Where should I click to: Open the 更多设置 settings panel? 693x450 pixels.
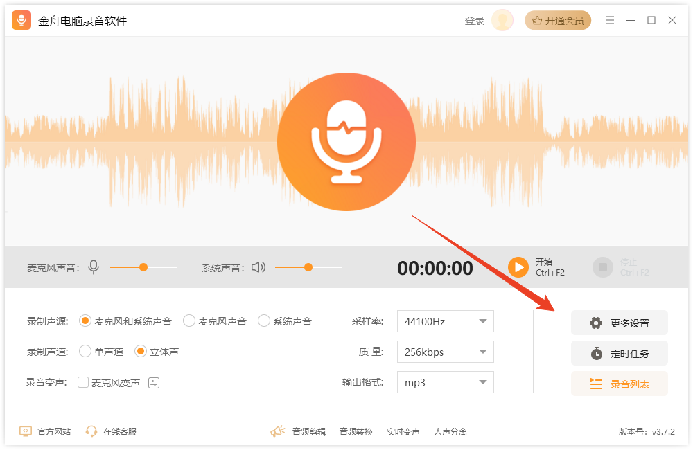(619, 323)
